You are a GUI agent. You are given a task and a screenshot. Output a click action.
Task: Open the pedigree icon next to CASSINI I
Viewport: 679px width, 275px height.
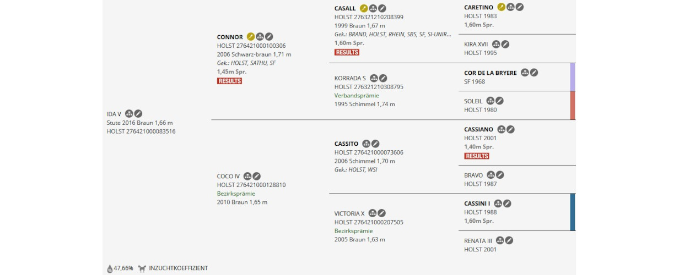pos(498,204)
